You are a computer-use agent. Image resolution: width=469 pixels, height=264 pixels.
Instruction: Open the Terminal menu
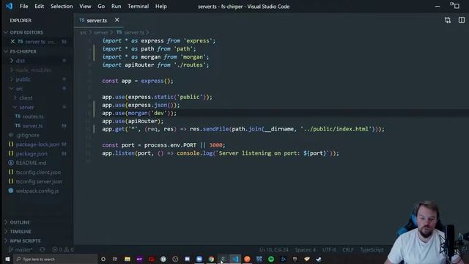coord(139,7)
